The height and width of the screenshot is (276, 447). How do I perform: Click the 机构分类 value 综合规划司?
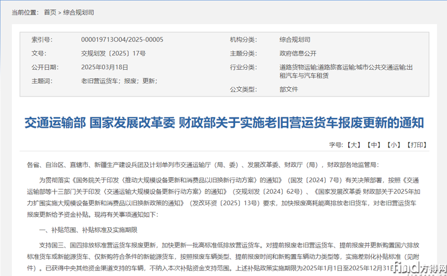[294, 40]
